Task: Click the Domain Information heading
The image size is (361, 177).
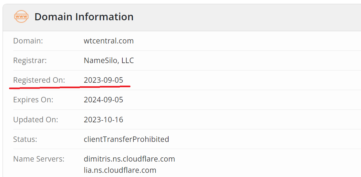Action: (x=84, y=17)
